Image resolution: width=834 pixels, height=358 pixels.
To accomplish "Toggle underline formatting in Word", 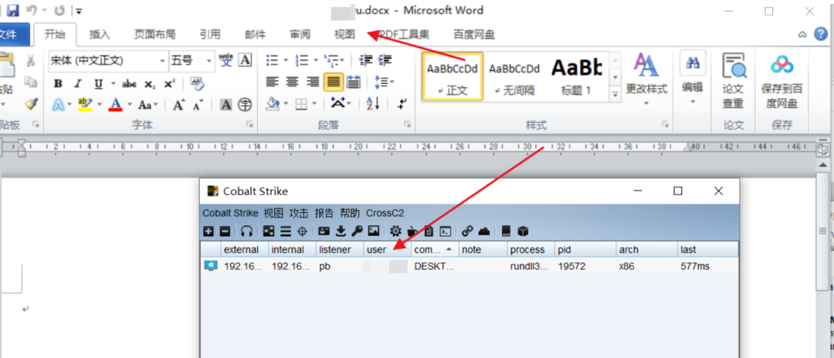I will click(x=98, y=84).
